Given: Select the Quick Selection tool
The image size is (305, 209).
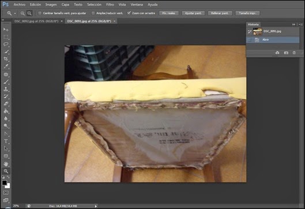Looking at the screenshot, I should 6,51.
